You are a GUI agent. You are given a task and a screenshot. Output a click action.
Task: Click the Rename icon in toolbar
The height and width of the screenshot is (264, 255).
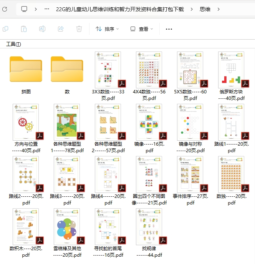pos(42,29)
